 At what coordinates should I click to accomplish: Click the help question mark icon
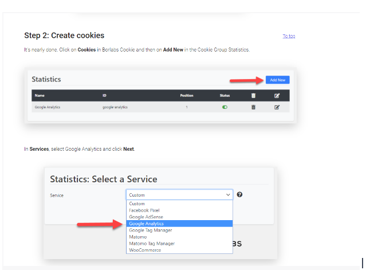[239, 194]
